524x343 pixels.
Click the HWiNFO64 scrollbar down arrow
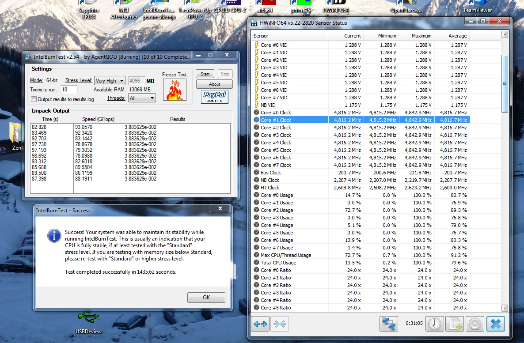tap(505, 308)
